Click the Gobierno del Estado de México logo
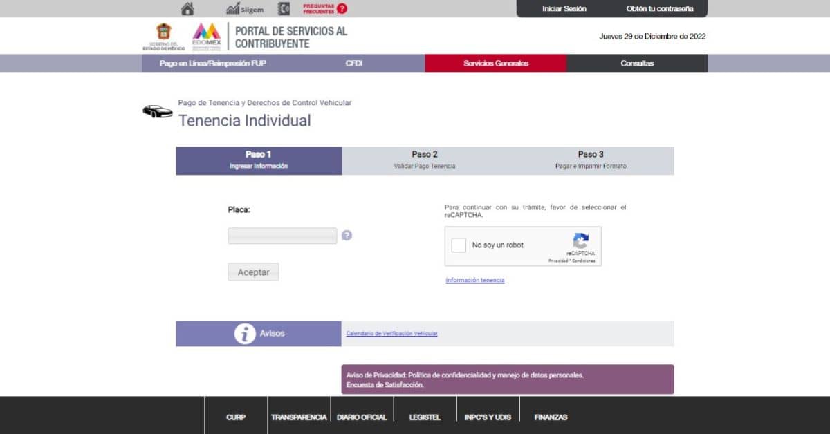The width and height of the screenshot is (830, 434). coord(163,37)
